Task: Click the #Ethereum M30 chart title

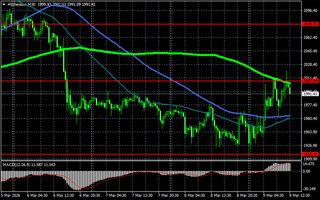Action: pyautogui.click(x=21, y=4)
